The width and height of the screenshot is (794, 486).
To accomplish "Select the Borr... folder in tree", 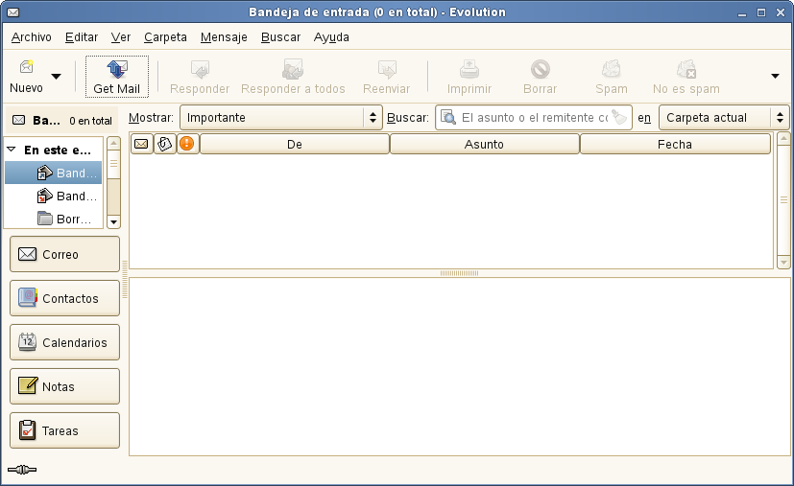I will pyautogui.click(x=53, y=219).
